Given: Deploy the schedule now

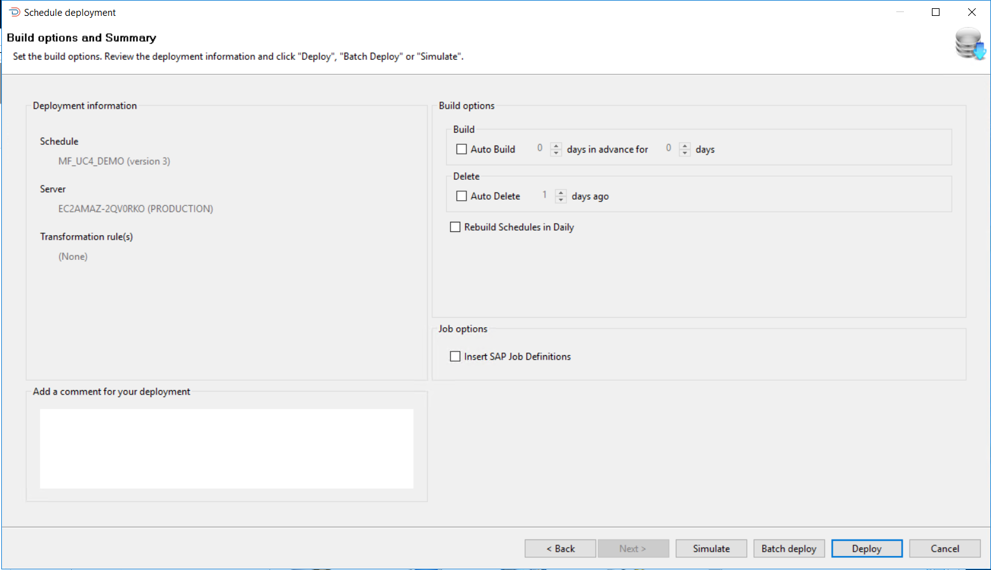Looking at the screenshot, I should click(867, 548).
